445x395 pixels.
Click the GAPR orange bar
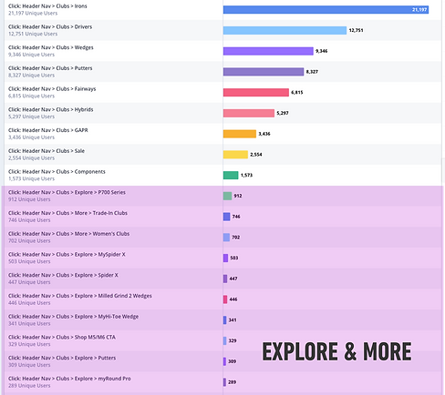(240, 134)
